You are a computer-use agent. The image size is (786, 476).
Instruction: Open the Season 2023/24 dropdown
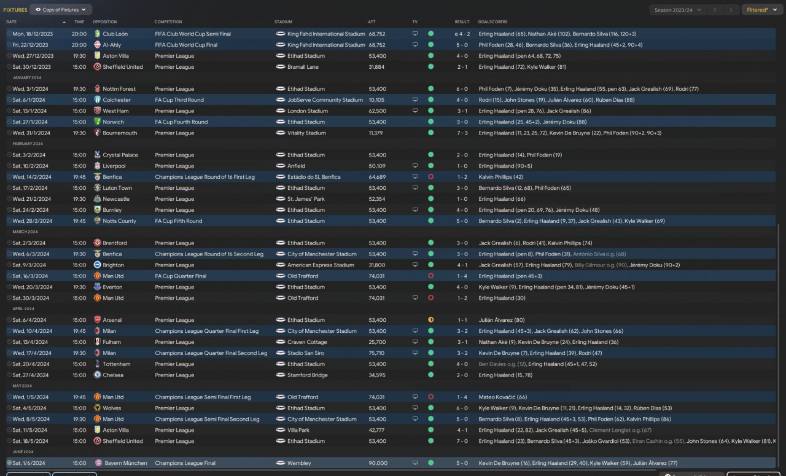(677, 10)
